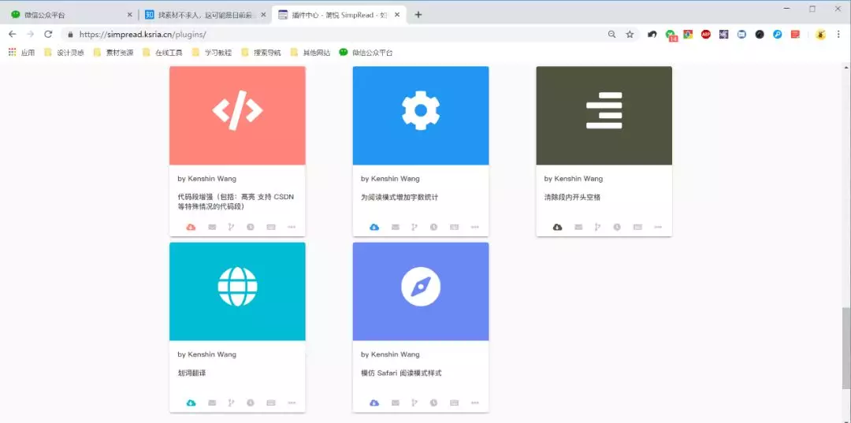851x423 pixels.
Task: Click fork icon on 为阅读模式增加字数统计 card
Action: 414,227
